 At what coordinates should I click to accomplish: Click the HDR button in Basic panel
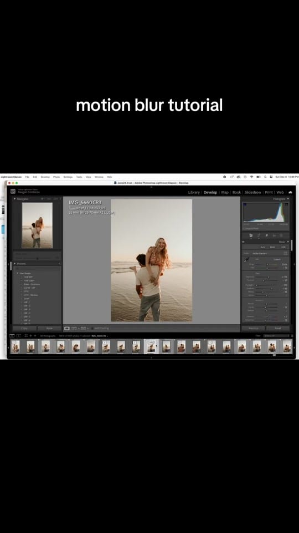pyautogui.click(x=283, y=247)
